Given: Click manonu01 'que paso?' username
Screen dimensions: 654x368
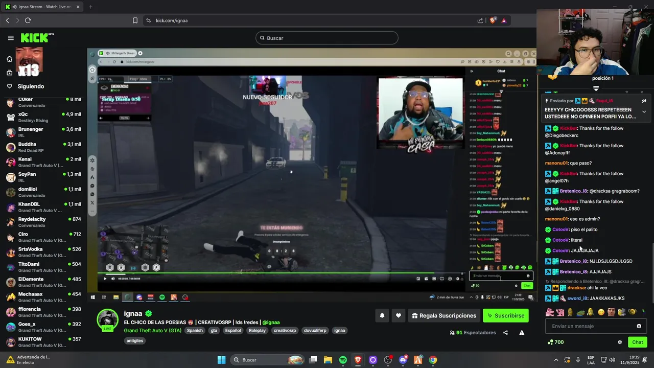Looking at the screenshot, I should coord(556,163).
